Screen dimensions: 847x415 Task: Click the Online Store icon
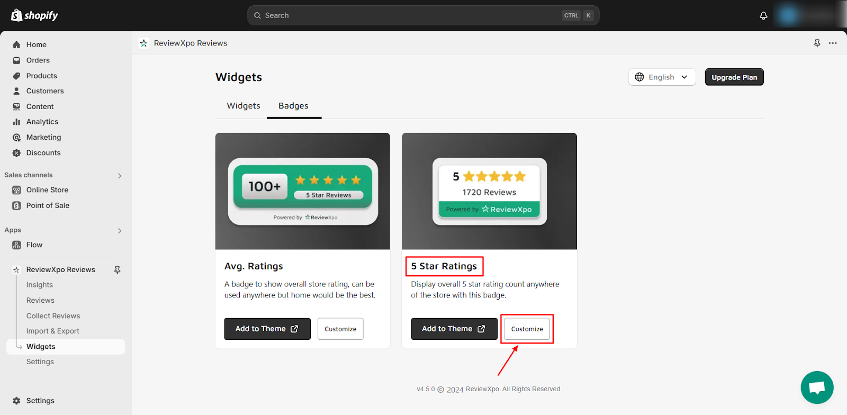[x=16, y=190]
